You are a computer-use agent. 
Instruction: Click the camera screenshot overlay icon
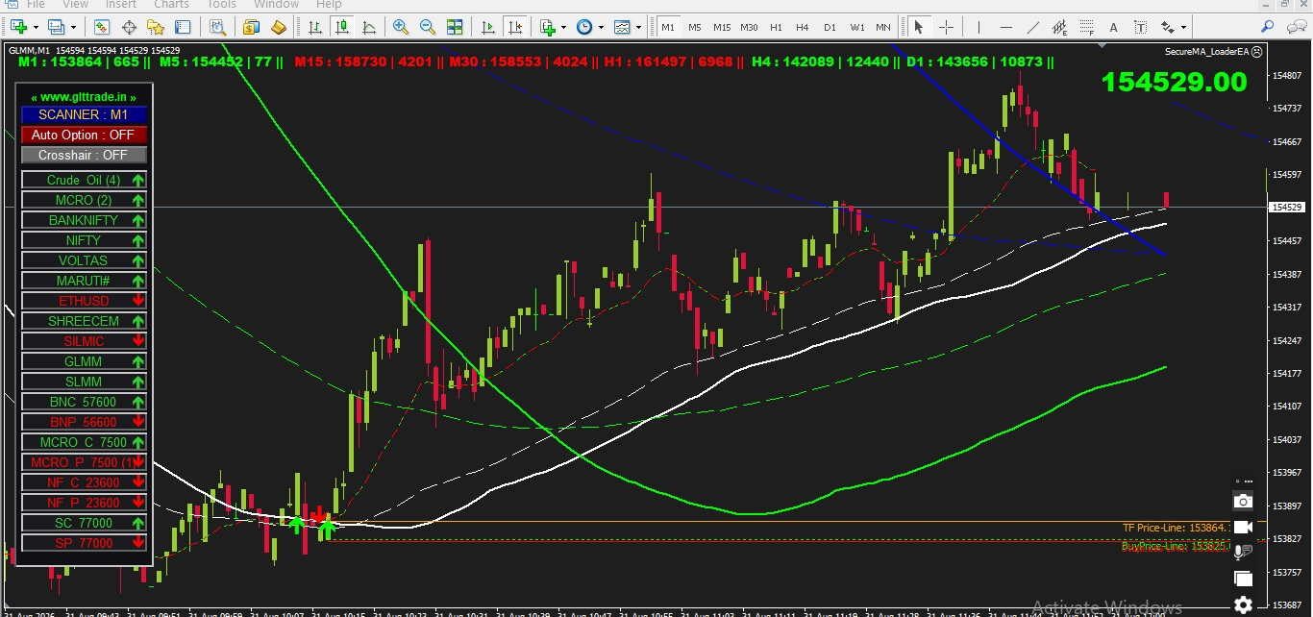tap(1243, 501)
